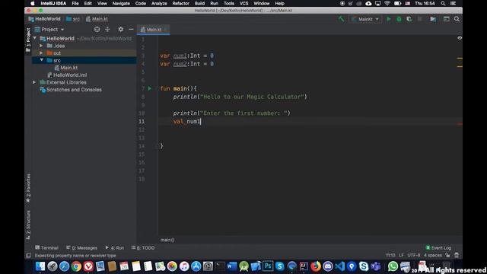Open Visual Studio Code from the Dock
The height and width of the screenshot is (274, 487).
pos(339,266)
